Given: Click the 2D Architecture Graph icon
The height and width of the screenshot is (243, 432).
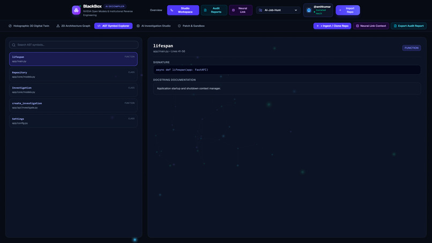Looking at the screenshot, I should pyautogui.click(x=58, y=26).
